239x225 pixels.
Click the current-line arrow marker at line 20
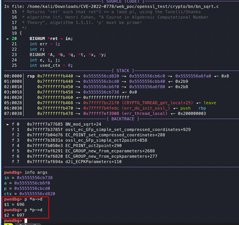(8, 39)
